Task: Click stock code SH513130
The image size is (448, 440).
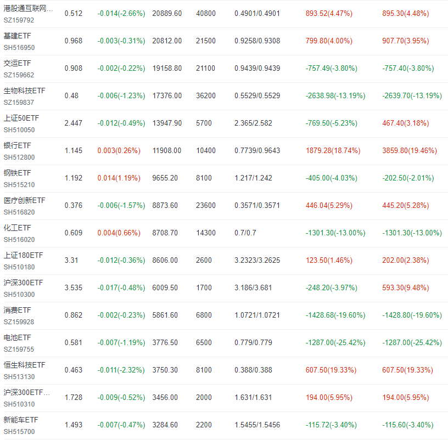Action: [19, 376]
